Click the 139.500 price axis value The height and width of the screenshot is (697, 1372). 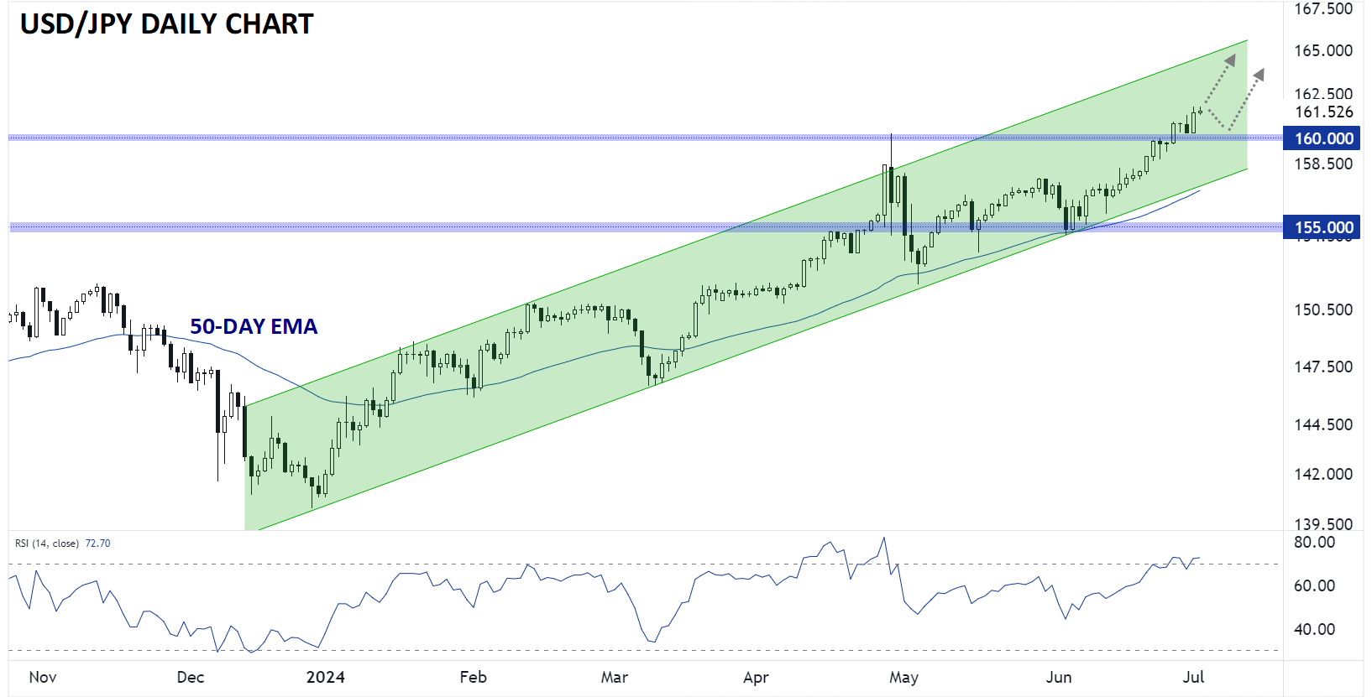(x=1323, y=524)
